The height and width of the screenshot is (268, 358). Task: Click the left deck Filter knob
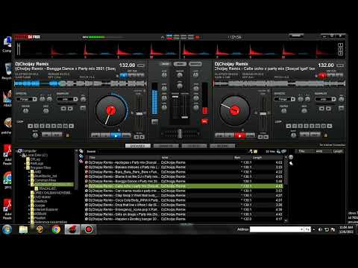(x=25, y=110)
